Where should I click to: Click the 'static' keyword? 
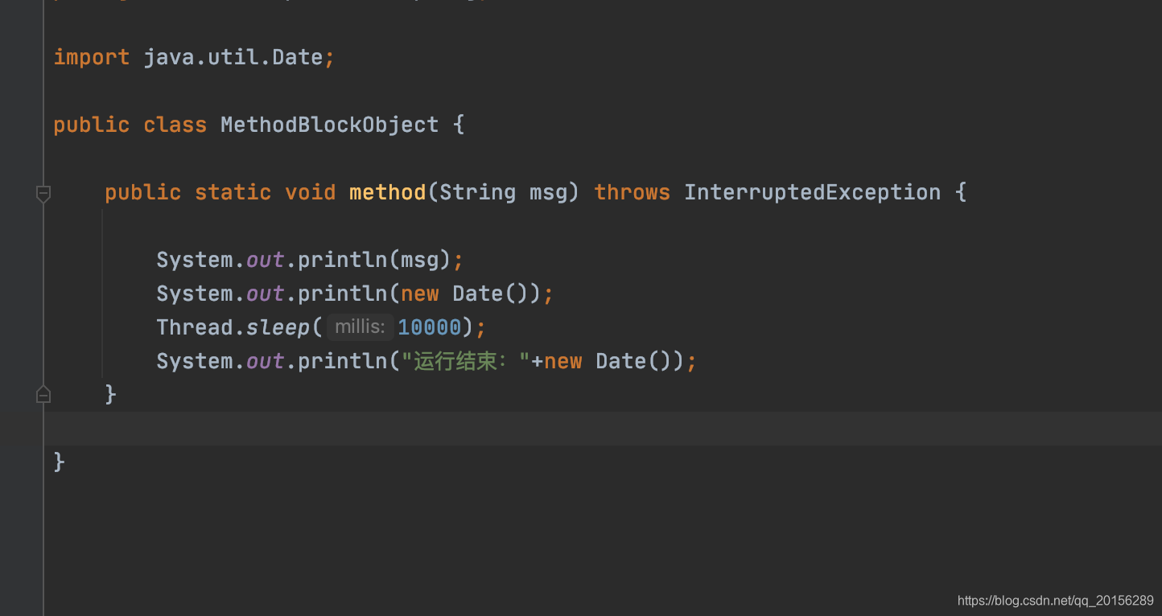(x=233, y=192)
